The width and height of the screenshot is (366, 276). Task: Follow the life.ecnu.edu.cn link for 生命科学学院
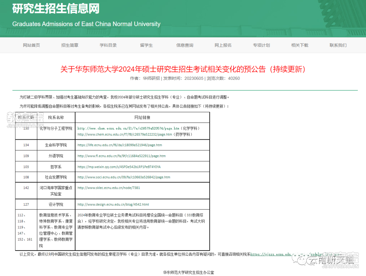point(120,145)
